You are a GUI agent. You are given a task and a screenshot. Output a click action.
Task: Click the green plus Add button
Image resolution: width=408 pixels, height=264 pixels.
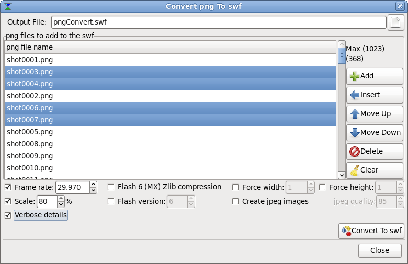pyautogui.click(x=374, y=76)
